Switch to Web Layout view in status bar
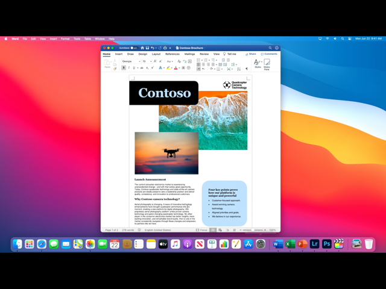The width and height of the screenshot is (386, 289). [220, 230]
